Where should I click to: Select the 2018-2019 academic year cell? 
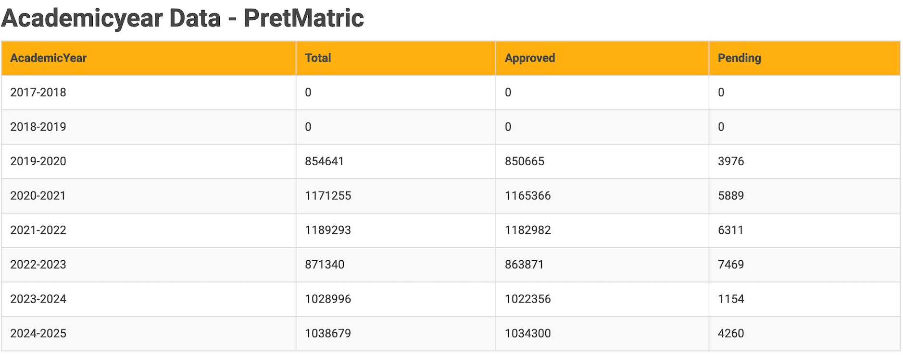coord(149,127)
